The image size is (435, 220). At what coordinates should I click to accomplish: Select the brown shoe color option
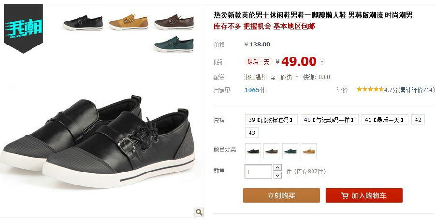(271, 151)
